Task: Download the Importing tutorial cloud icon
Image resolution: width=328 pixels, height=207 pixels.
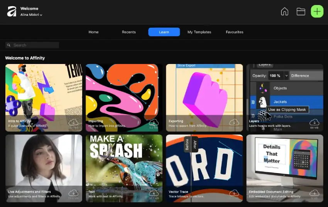Action: pyautogui.click(x=154, y=122)
